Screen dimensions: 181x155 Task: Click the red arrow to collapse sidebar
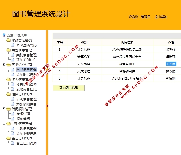[47, 106]
